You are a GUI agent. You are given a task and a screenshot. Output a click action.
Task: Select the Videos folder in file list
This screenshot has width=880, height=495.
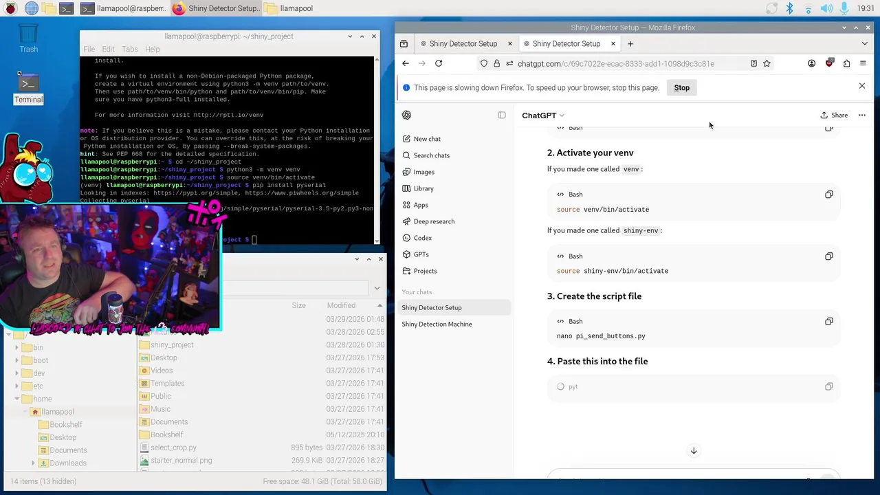pyautogui.click(x=162, y=371)
